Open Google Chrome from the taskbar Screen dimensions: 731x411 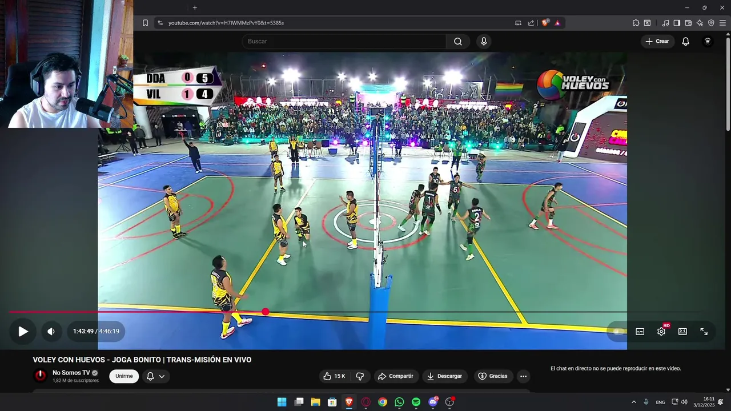(x=383, y=402)
